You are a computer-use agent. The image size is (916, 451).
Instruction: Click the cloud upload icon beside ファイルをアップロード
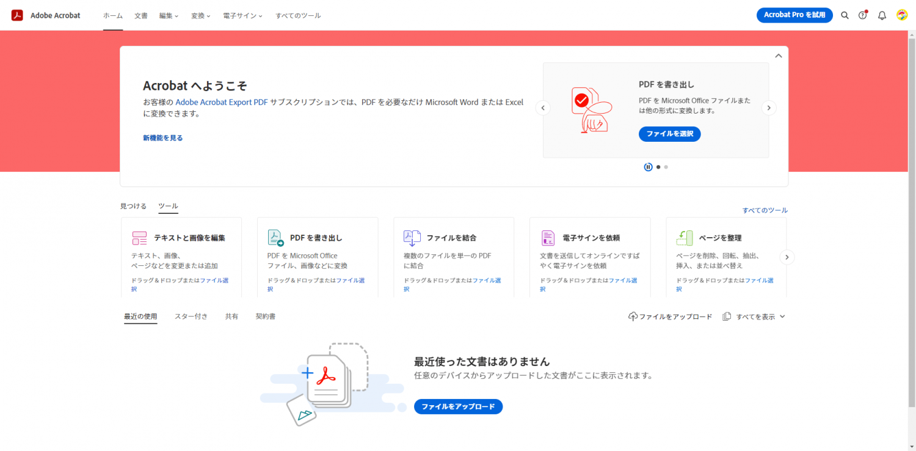tap(633, 317)
